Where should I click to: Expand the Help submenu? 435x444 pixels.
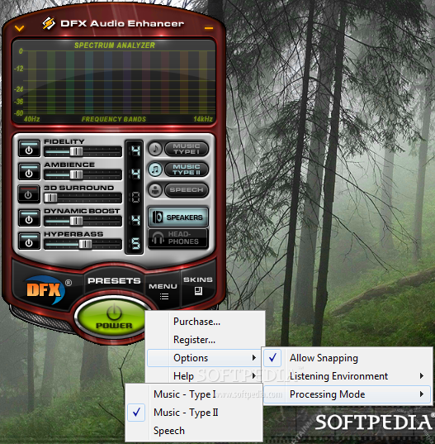point(206,375)
